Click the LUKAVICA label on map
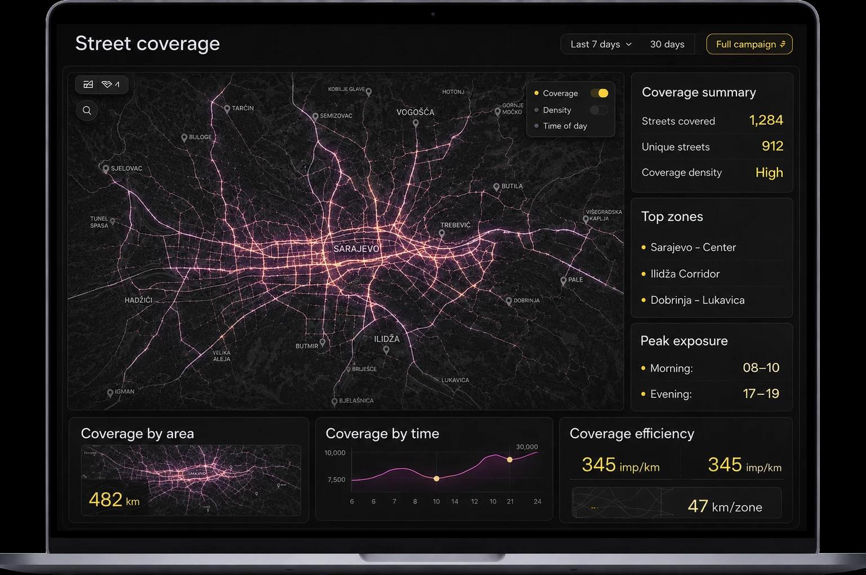 point(455,380)
